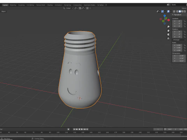Select wireframe viewport shading
Image resolution: width=187 pixels, height=140 pixels.
coord(177,11)
